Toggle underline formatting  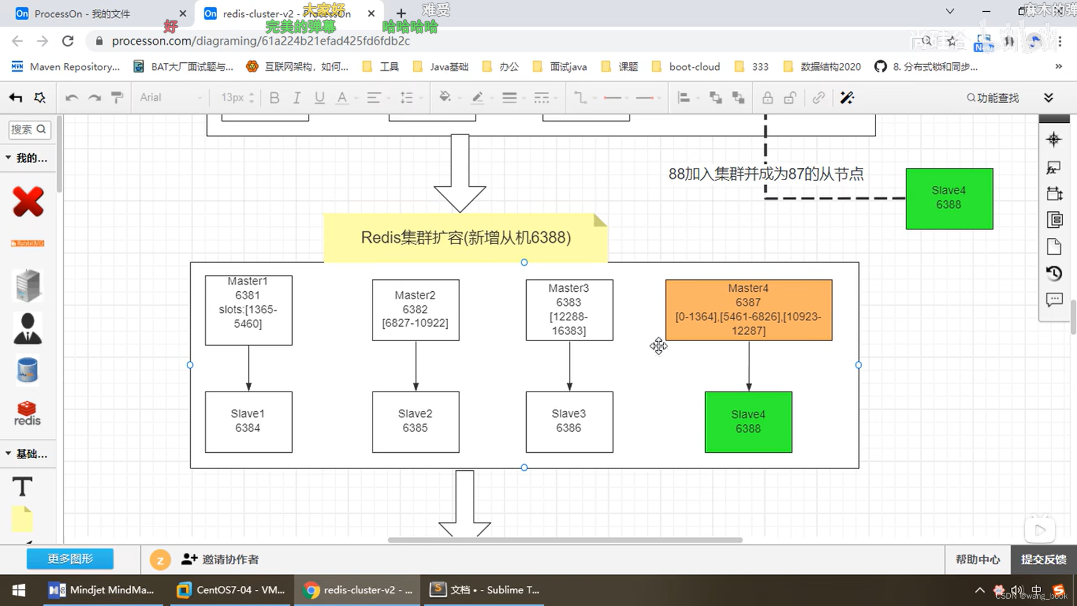coord(319,98)
